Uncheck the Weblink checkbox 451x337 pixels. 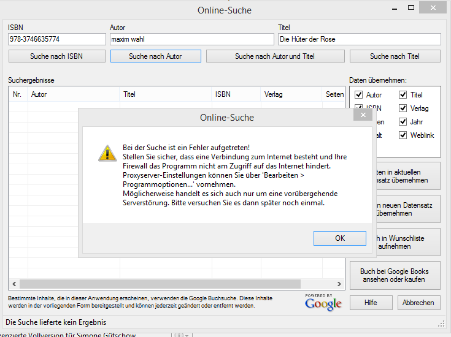(x=403, y=135)
